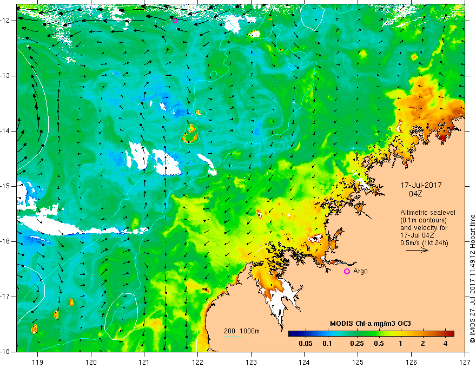Screen dimensions: 476x368
Task: Click the '200 1000m' bathymetry contour legend
Action: click(242, 331)
